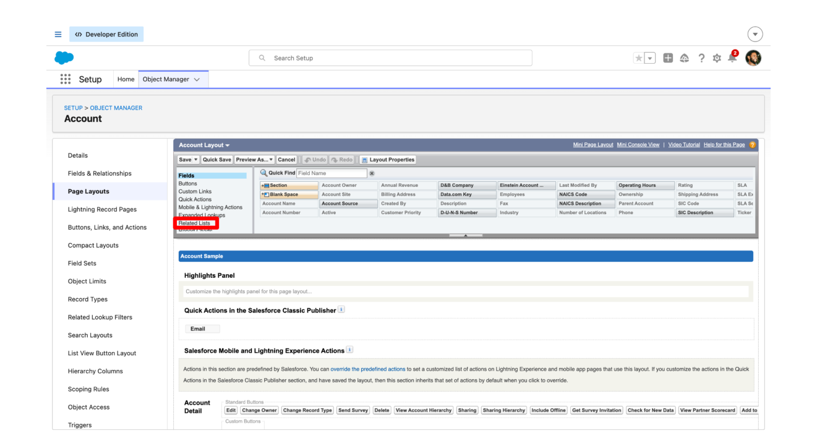Screen dimensions: 817x443
Task: Click the Change Owner standard button
Action: [x=260, y=410]
